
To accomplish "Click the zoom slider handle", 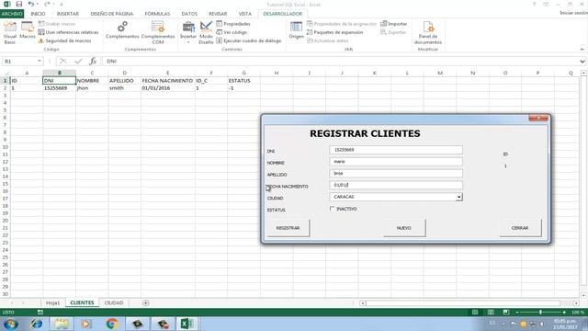I will coord(540,313).
